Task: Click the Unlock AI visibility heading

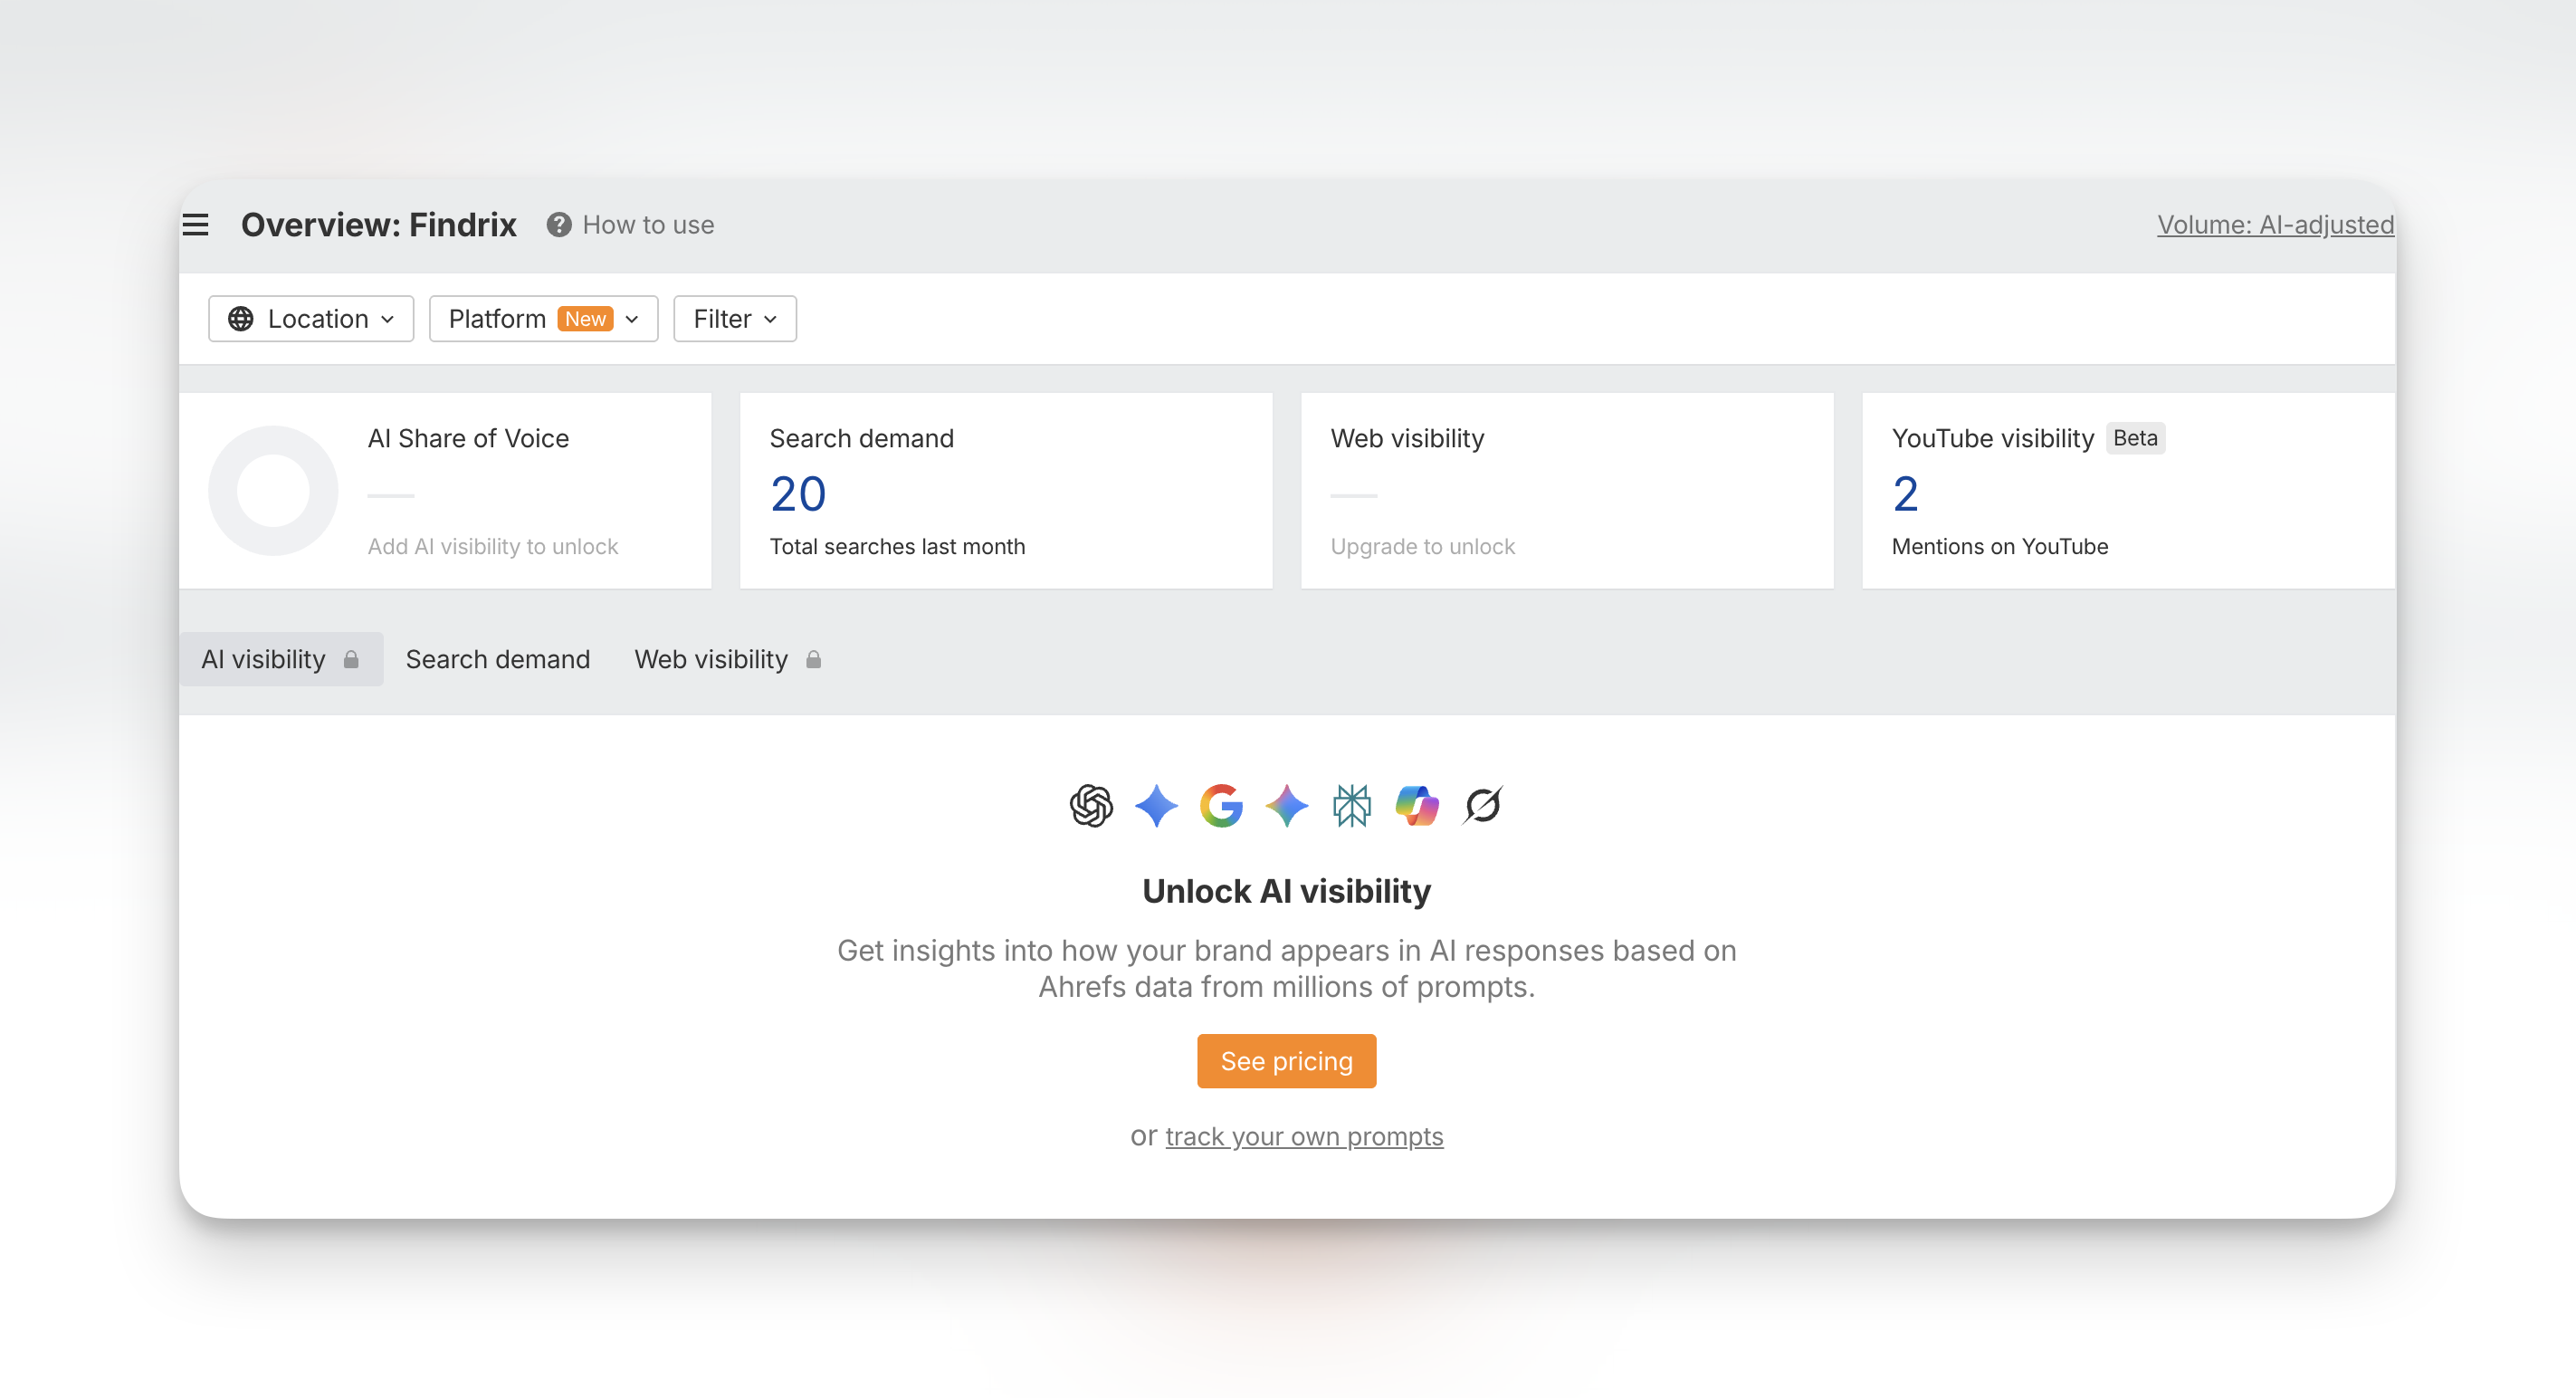Action: click(1287, 891)
